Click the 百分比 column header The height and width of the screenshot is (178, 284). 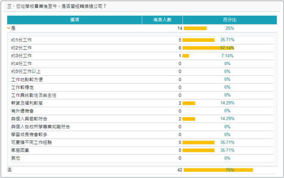230,20
